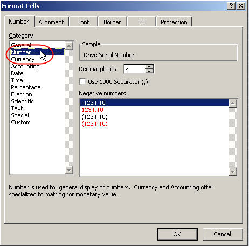Open the Help question mark button
This screenshot has width=249, height=246.
pyautogui.click(x=231, y=6)
